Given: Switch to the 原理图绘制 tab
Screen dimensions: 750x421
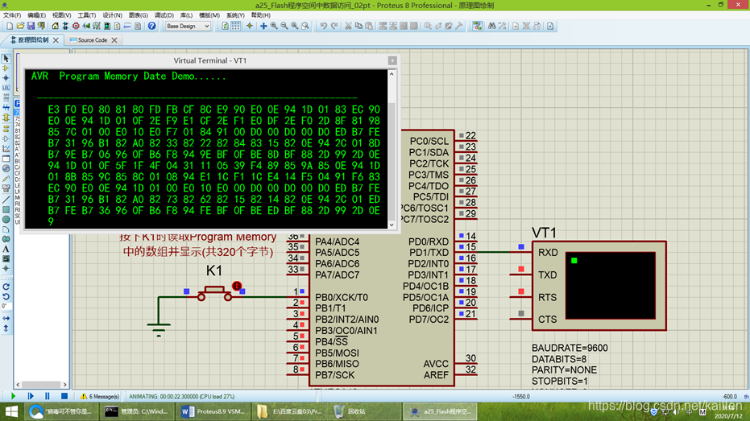Looking at the screenshot, I should coord(32,40).
